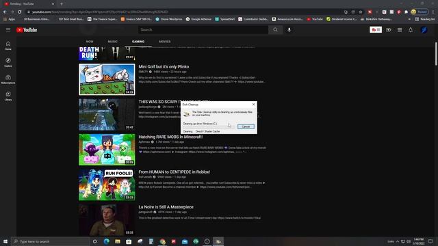The width and height of the screenshot is (438, 246).
Task: Focus the YouTube search field
Action: (203, 30)
